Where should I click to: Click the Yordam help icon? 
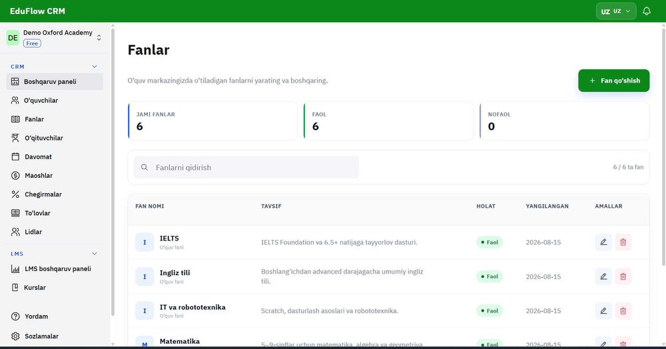pyautogui.click(x=15, y=316)
